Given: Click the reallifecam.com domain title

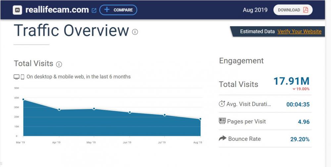Looking at the screenshot, I should point(57,10).
